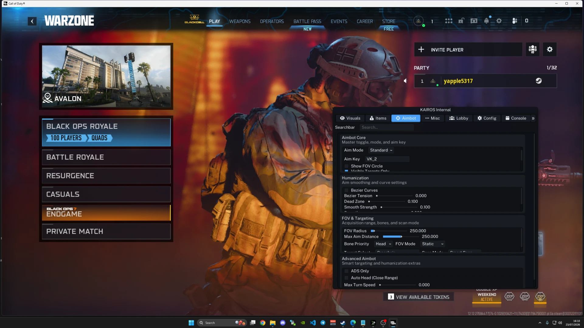Click the Dead Zone slider
This screenshot has width=584, height=328.
click(x=387, y=202)
